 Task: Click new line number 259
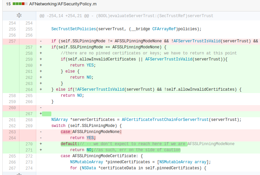click(x=29, y=59)
